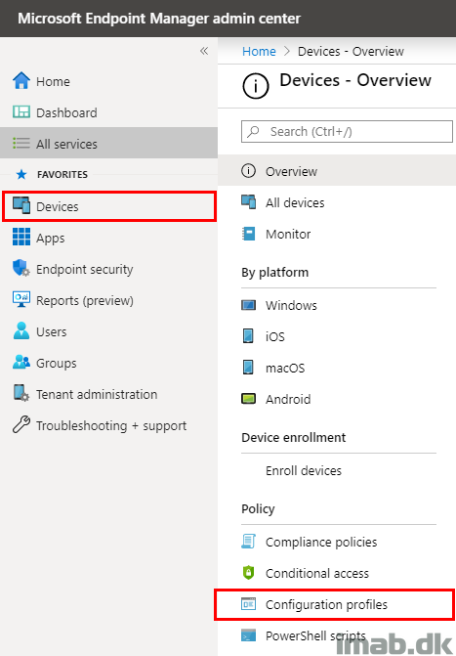This screenshot has height=656, width=456.
Task: Open Enroll devices link
Action: [304, 470]
